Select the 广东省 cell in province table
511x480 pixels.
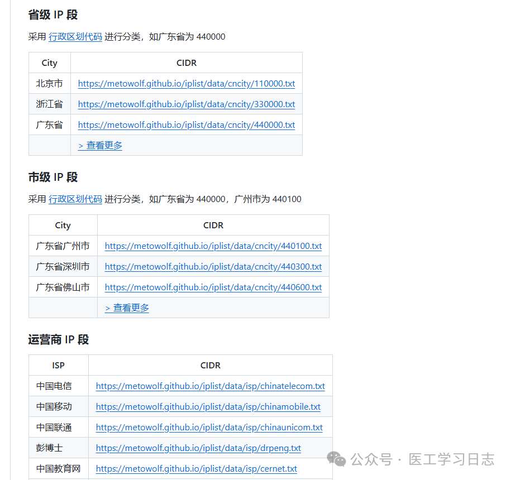point(50,125)
